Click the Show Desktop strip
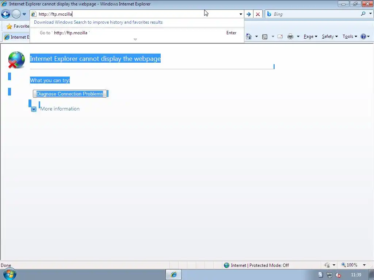The width and height of the screenshot is (374, 280). (x=371, y=275)
